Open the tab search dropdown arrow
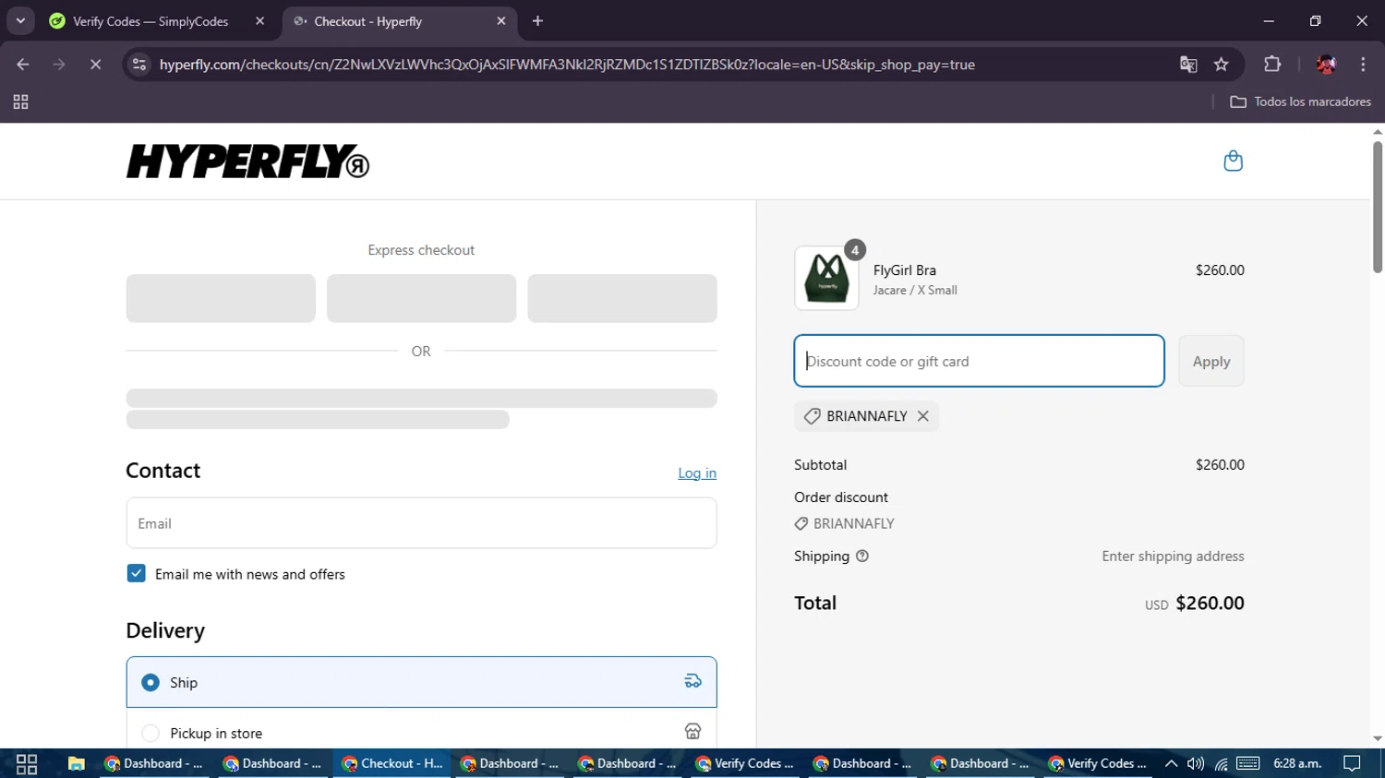The width and height of the screenshot is (1385, 778). click(x=20, y=20)
